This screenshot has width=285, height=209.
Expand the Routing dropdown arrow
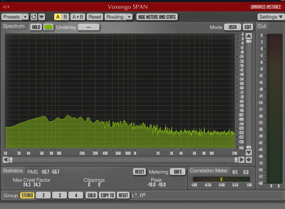click(x=129, y=17)
